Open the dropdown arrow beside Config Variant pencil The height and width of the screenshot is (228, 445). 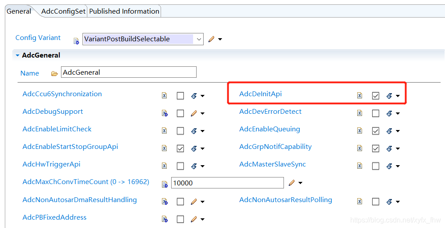[x=220, y=40]
